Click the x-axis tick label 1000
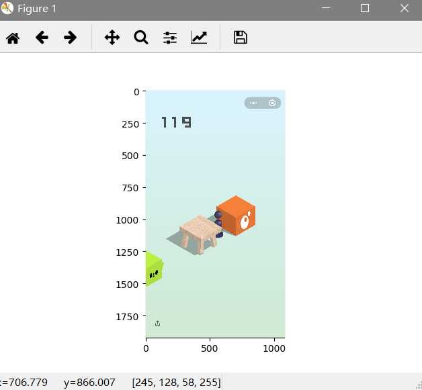The image size is (422, 390). (274, 348)
